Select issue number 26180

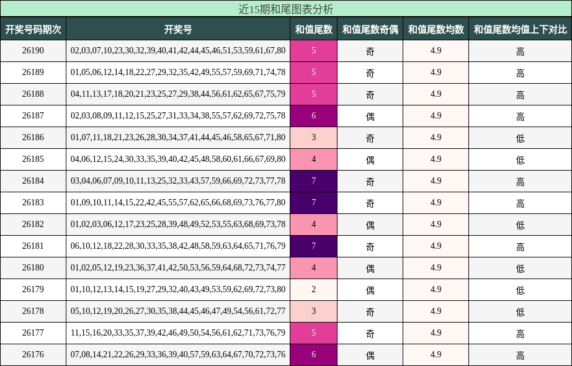coord(33,267)
